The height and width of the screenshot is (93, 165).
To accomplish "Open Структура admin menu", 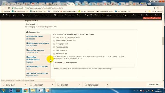I will click(48, 15).
